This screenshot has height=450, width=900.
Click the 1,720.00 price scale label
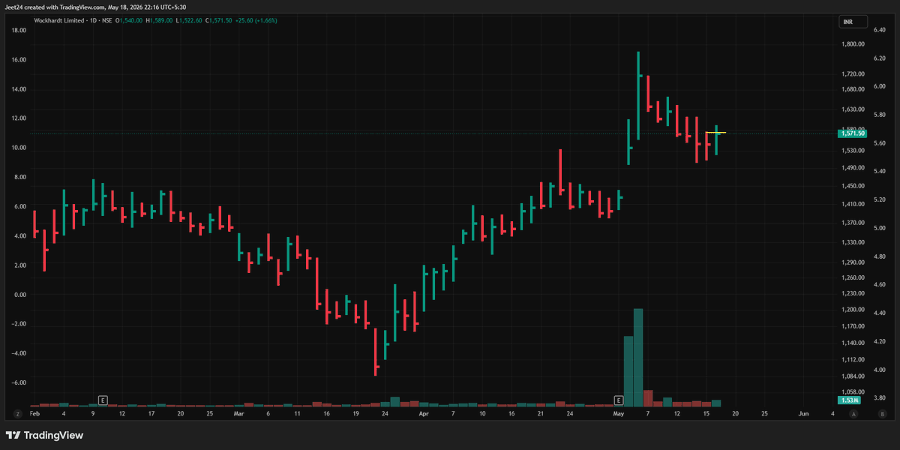[853, 74]
